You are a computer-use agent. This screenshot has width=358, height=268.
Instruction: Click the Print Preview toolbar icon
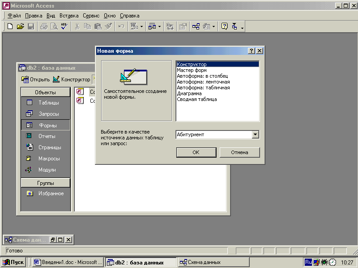coord(54,26)
